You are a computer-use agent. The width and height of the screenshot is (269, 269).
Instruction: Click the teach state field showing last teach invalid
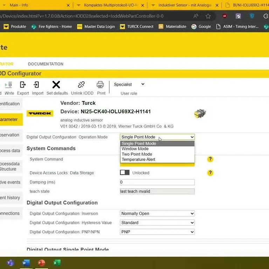(x=157, y=191)
